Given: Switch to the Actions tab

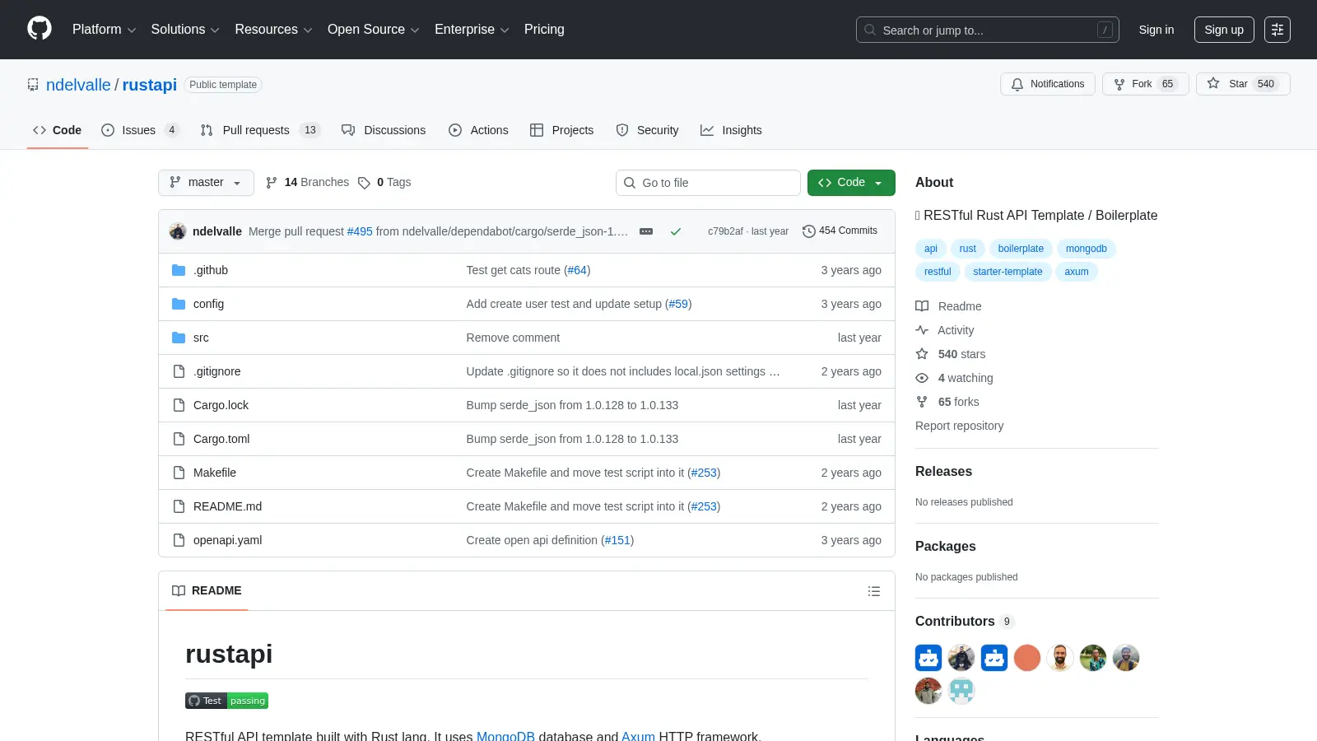Looking at the screenshot, I should pyautogui.click(x=478, y=130).
